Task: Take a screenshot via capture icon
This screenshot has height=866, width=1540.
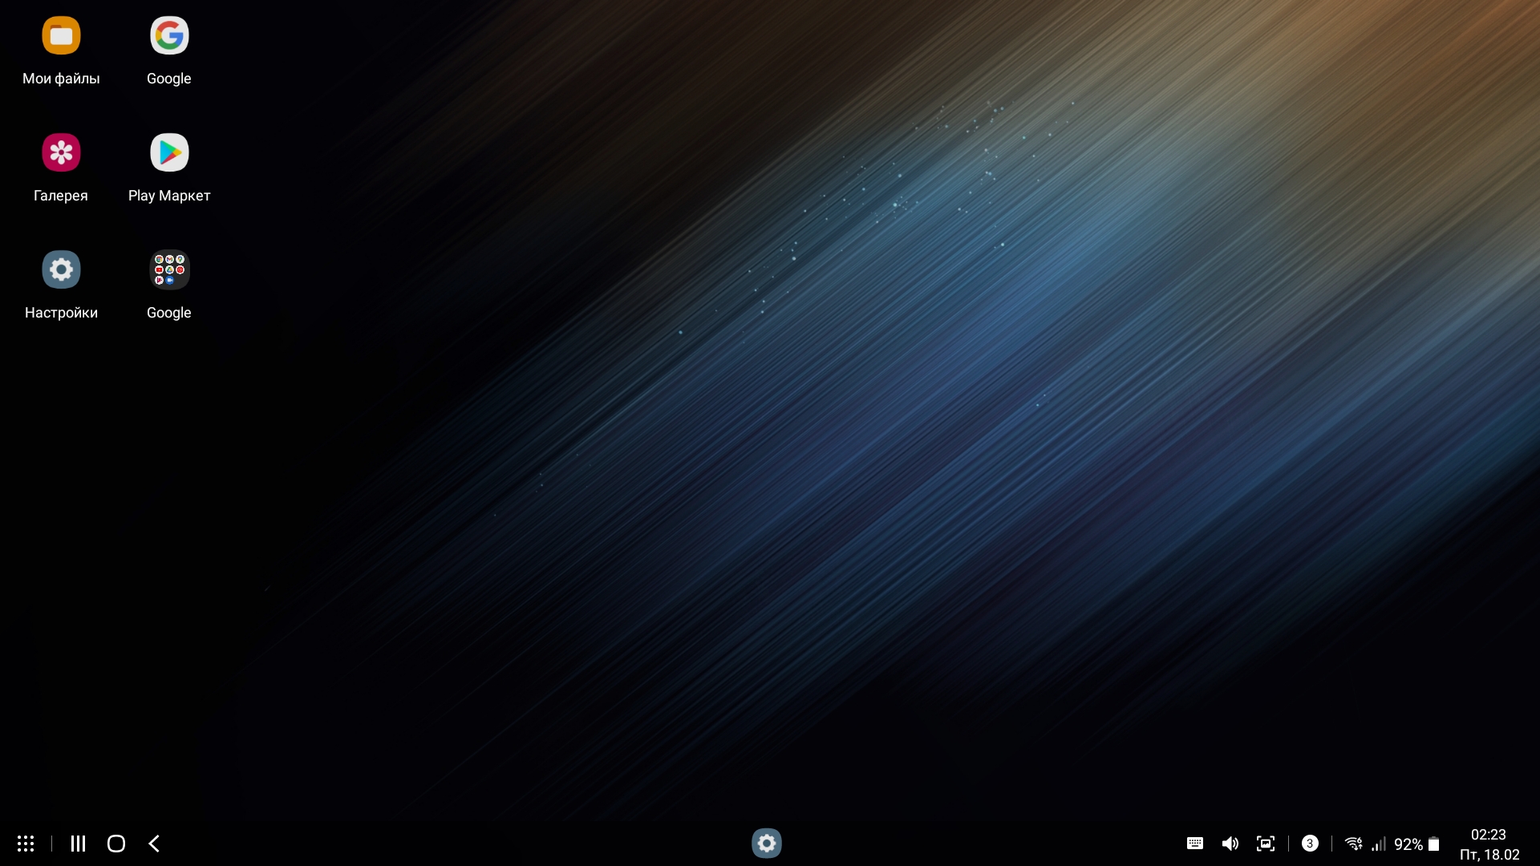Action: coord(1266,844)
